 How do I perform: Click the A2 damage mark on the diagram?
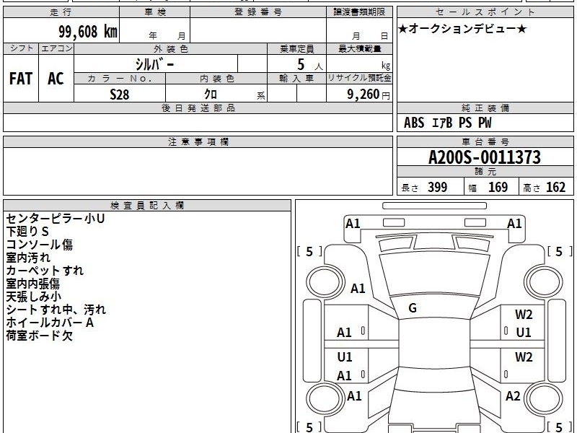tap(513, 395)
